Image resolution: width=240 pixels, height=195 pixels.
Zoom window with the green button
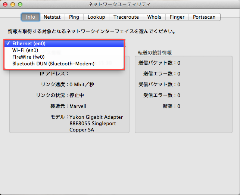click(20, 4)
